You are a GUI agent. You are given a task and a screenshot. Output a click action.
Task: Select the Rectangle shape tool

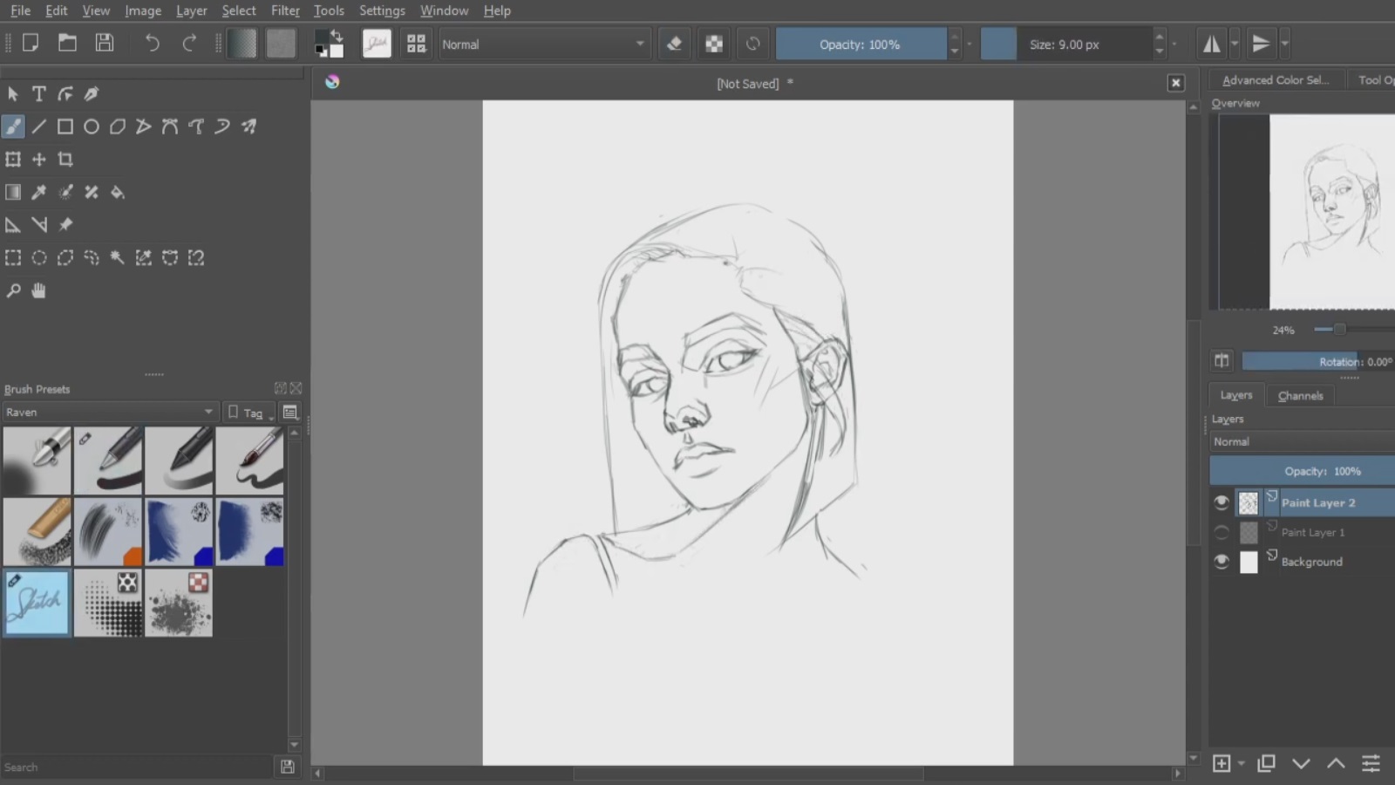tap(65, 126)
